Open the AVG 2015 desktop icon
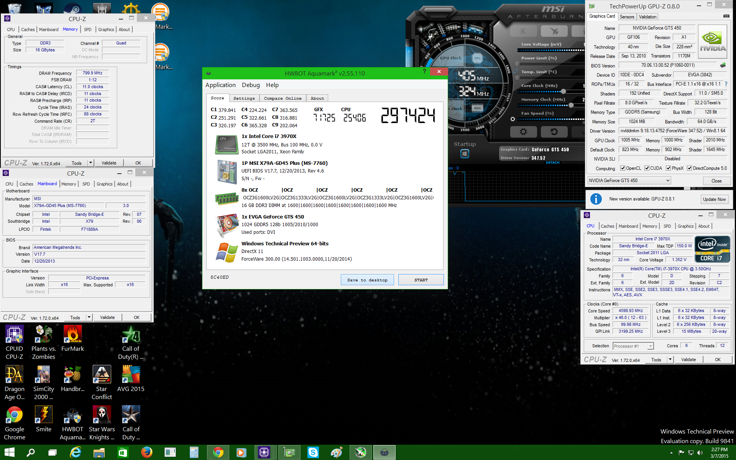This screenshot has height=460, width=736. (x=131, y=379)
